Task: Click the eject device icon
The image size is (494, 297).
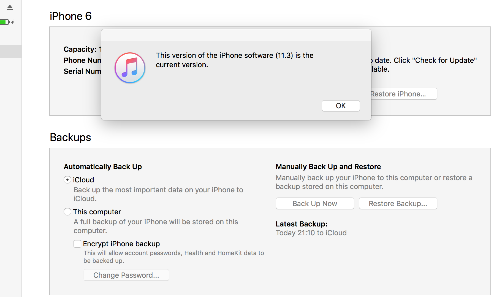Action: pyautogui.click(x=10, y=7)
